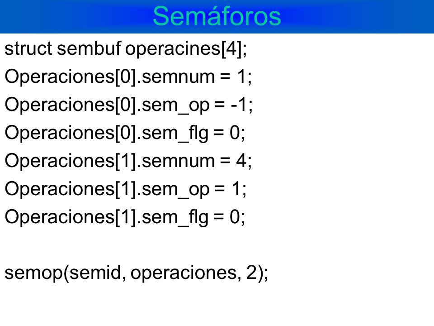The height and width of the screenshot is (326, 434).
Task: Click the semop(semid, operaciones, 2) call
Action: click(136, 273)
